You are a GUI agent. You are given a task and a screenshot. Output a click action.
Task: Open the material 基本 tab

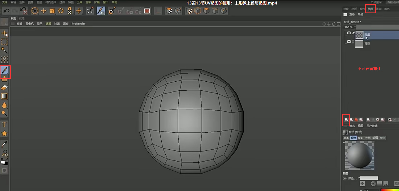click(346, 138)
